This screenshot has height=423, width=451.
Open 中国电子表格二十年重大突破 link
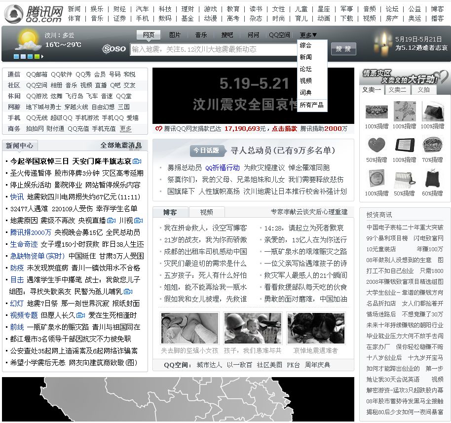pyautogui.click(x=405, y=228)
